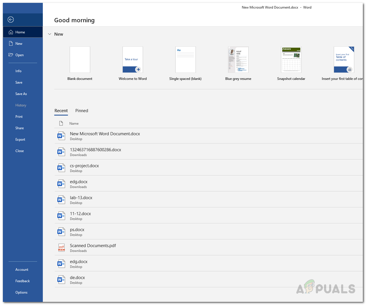Open edg.docx located on Desktop
Viewport: 366px width, 305px height.
209,264
